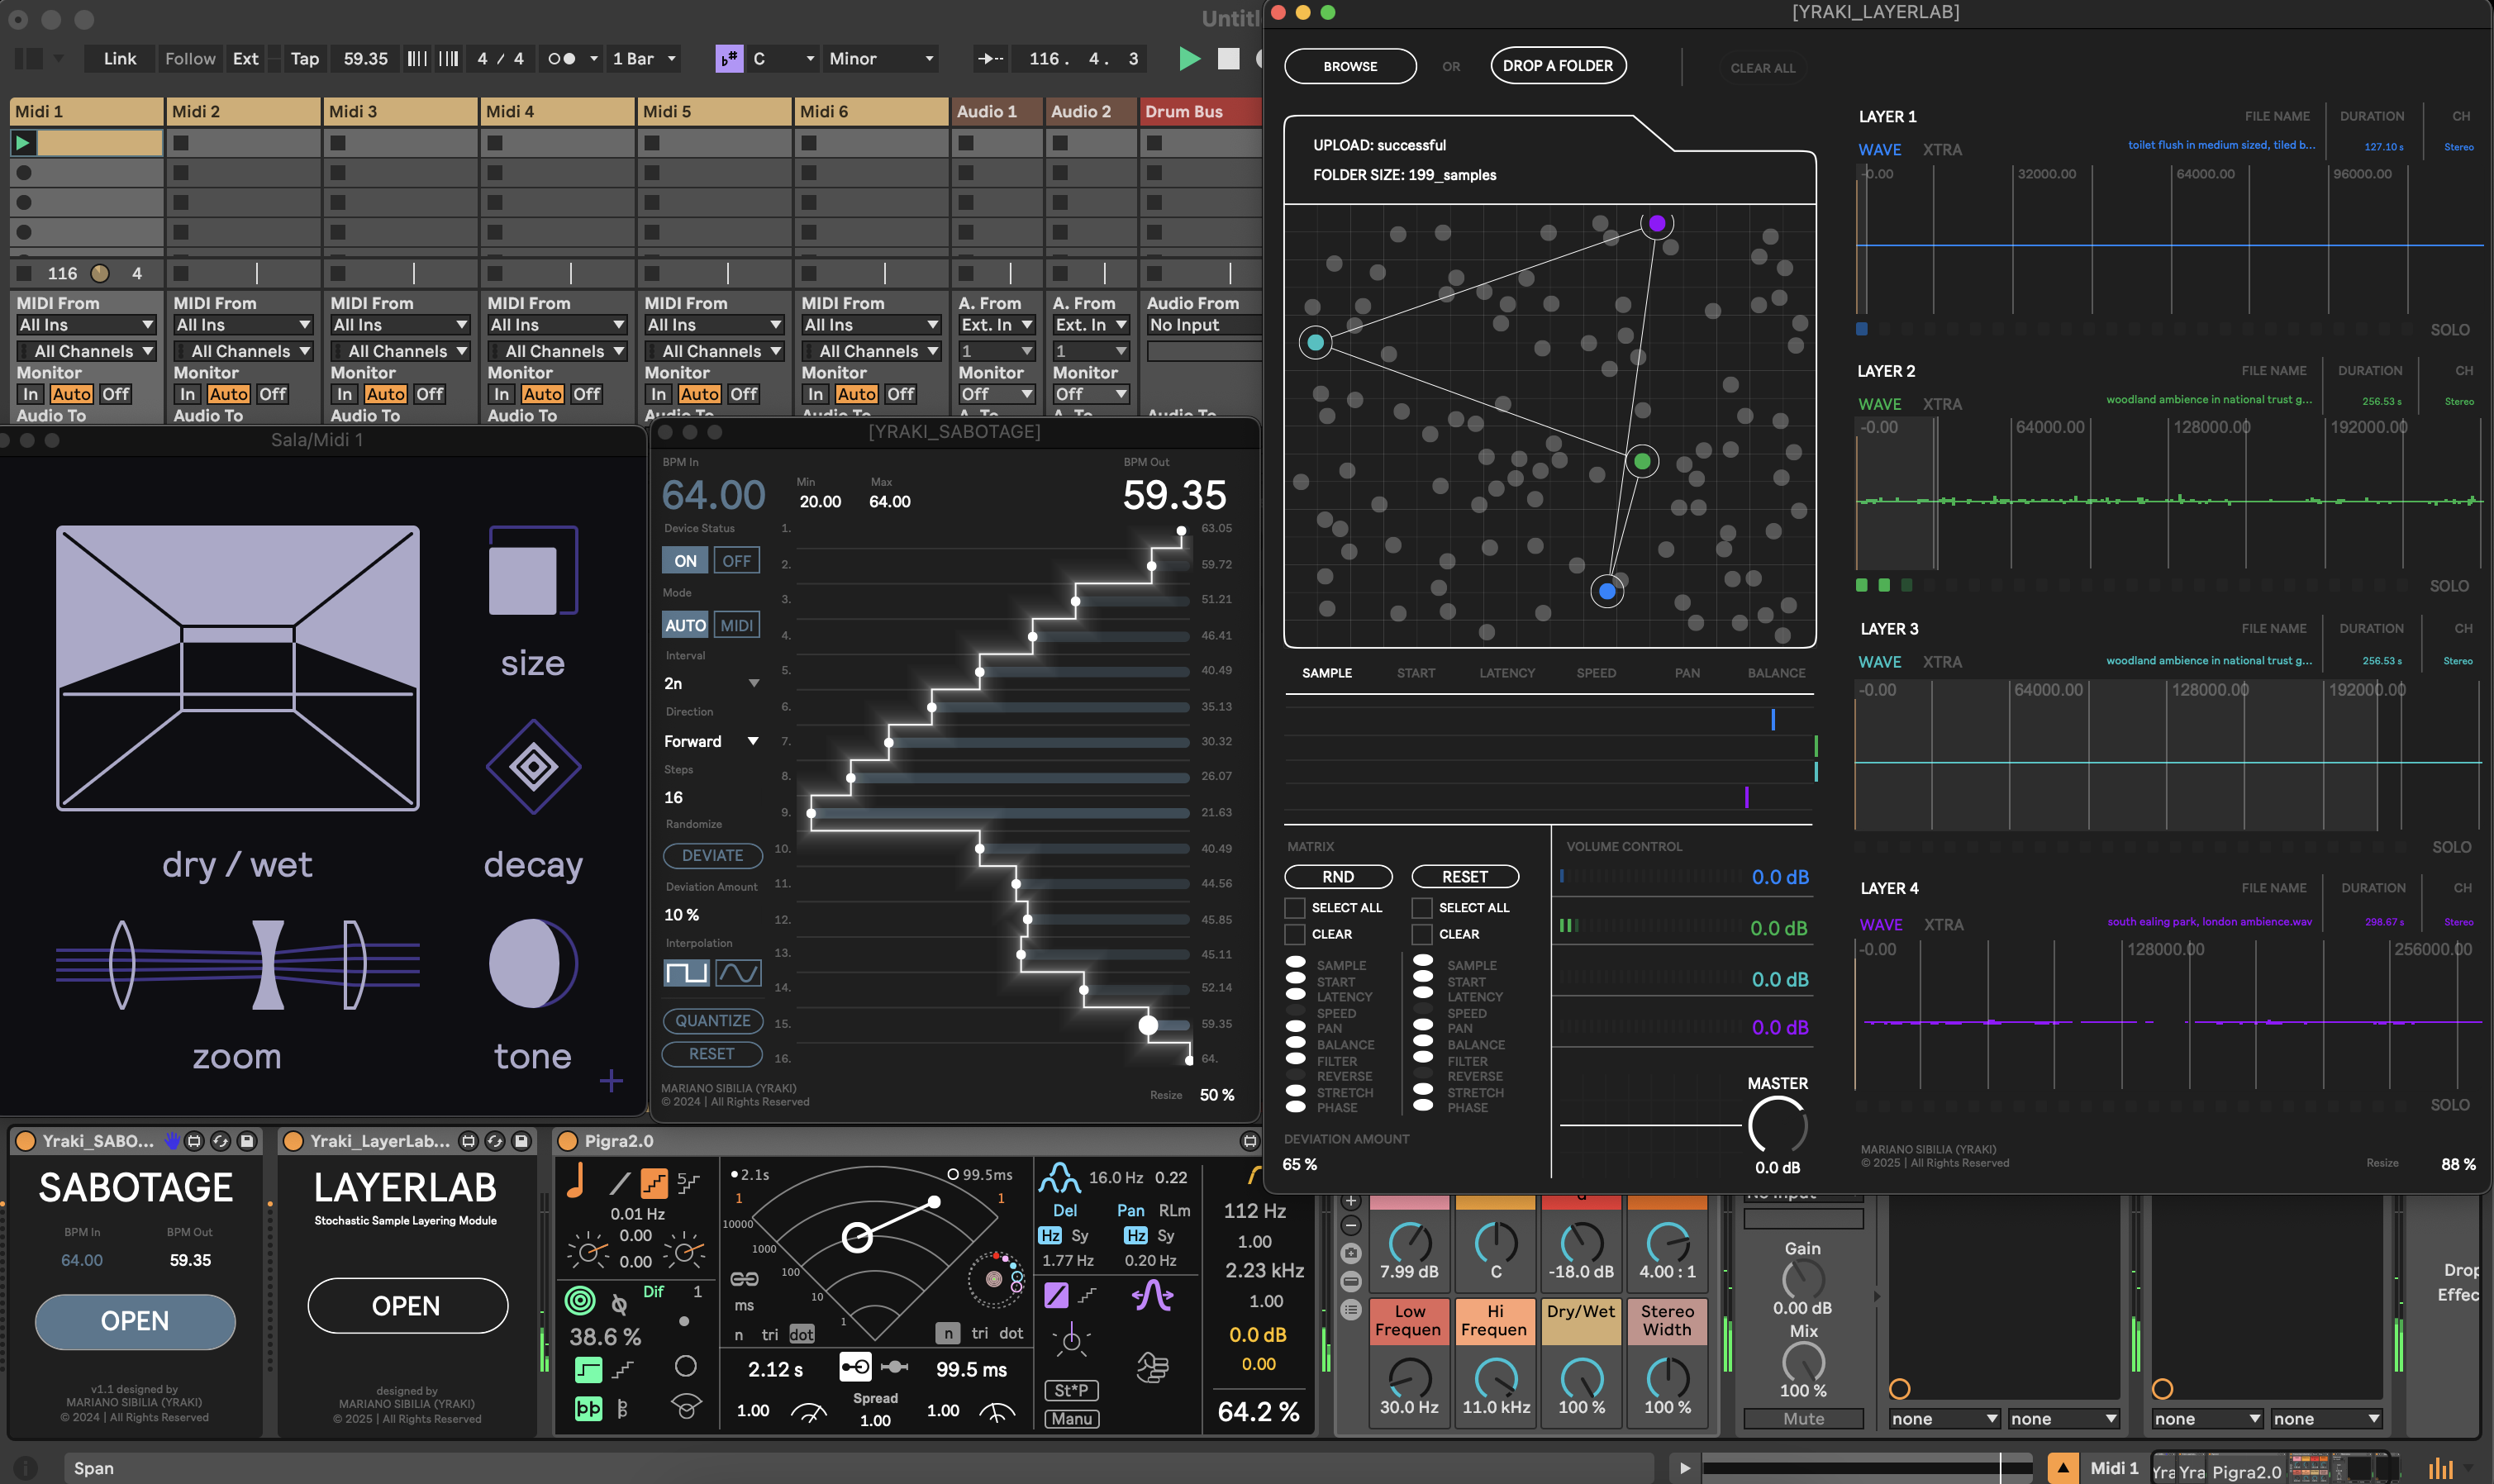The height and width of the screenshot is (1484, 2494).
Task: Click the blue double-peak icon in Pigra2.0
Action: (x=1059, y=1178)
